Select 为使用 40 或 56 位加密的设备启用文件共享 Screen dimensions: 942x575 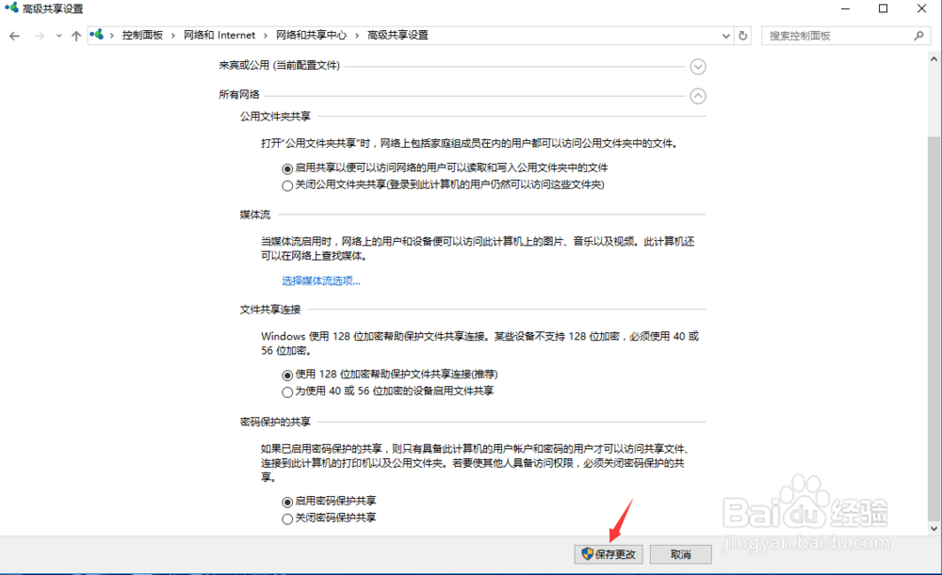[x=287, y=392]
